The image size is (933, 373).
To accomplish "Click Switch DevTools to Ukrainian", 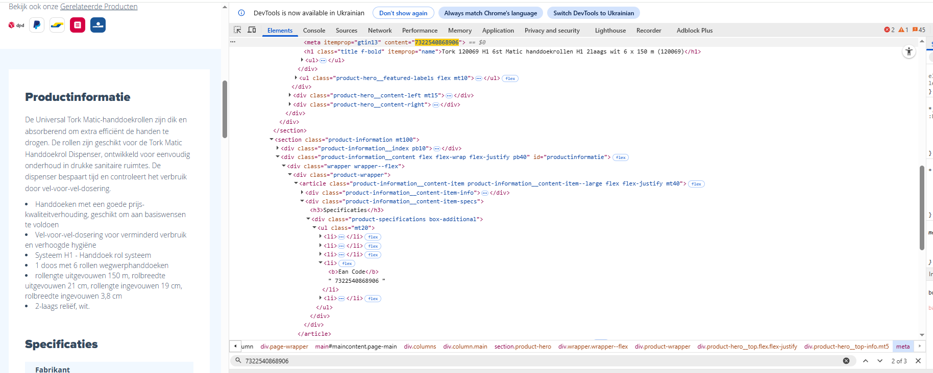I will coord(594,13).
